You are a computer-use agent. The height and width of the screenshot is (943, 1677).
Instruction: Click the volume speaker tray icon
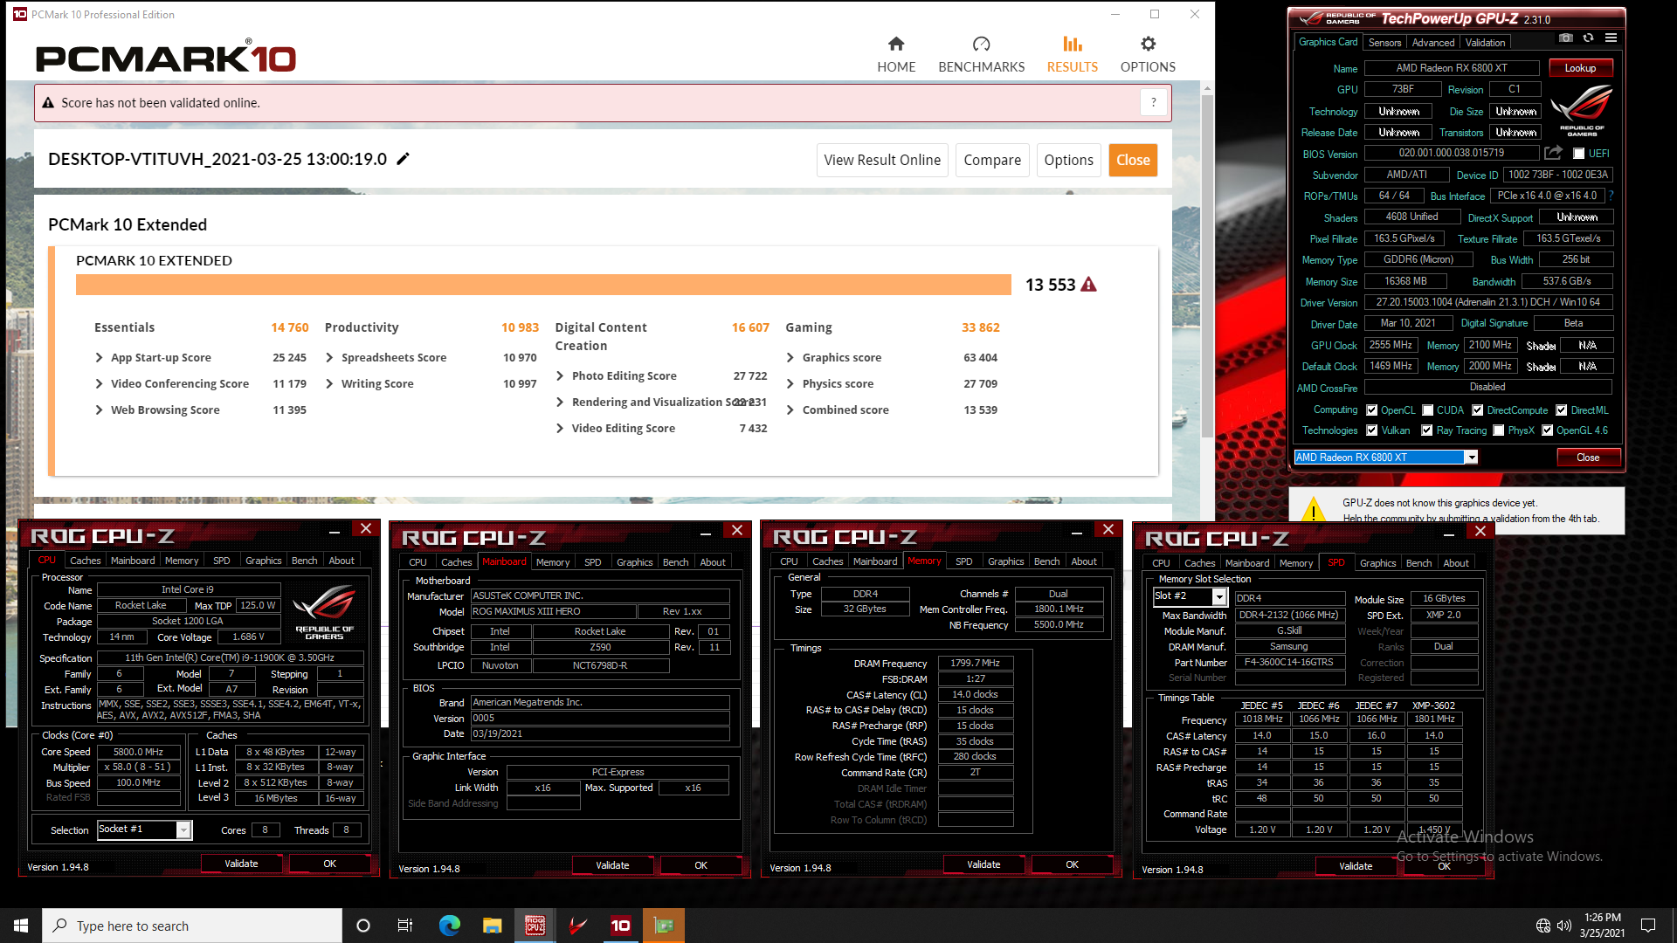(x=1563, y=926)
